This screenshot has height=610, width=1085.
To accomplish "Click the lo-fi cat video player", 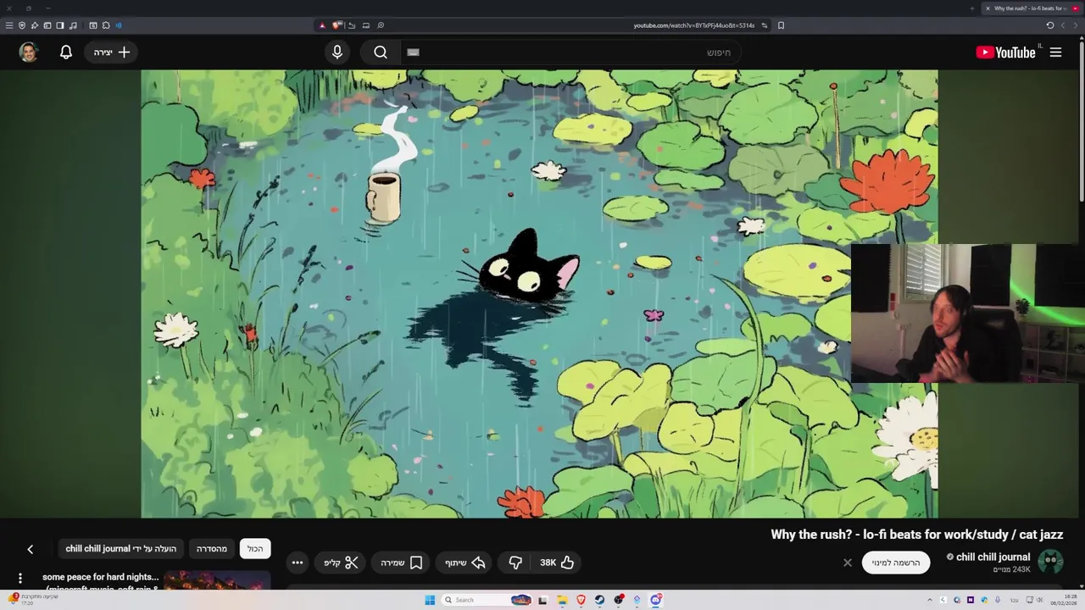I will pyautogui.click(x=539, y=294).
